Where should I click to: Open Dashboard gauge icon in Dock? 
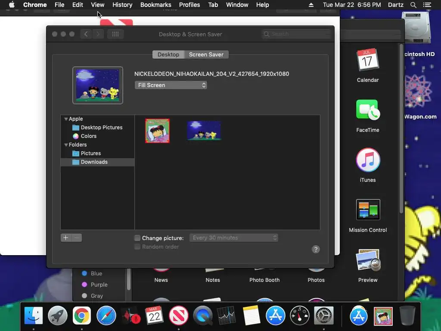point(300,315)
